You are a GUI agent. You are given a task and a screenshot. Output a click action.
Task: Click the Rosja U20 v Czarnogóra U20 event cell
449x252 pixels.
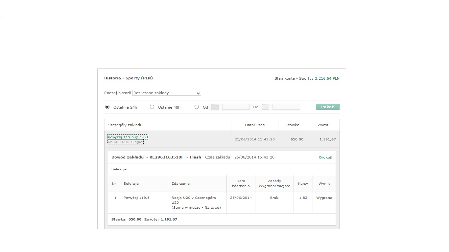click(198, 202)
